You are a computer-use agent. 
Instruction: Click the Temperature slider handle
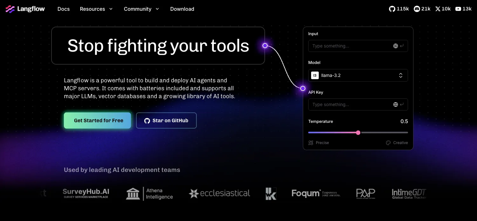[x=358, y=133]
